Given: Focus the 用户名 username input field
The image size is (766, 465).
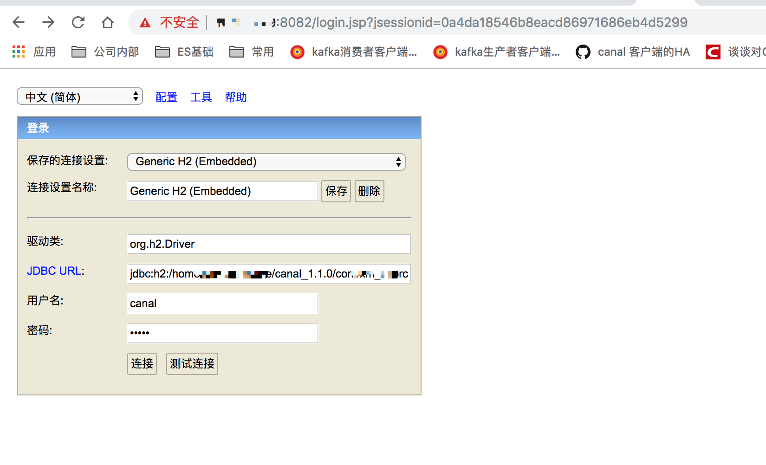Looking at the screenshot, I should tap(222, 303).
